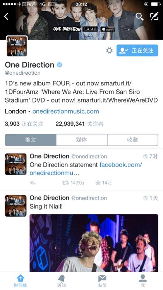Reply to the One Direction statement tweet
This screenshot has height=290, width=163.
tap(33, 183)
